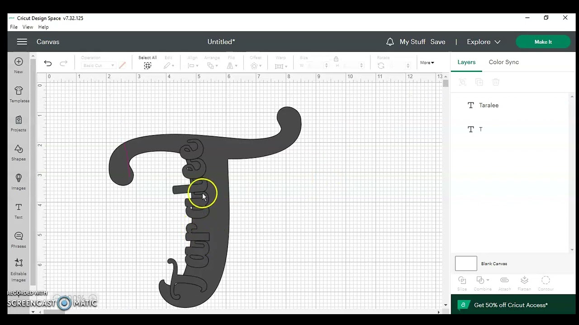Screen dimensions: 579x325
Task: Switch to the Color Sync tab
Action: pyautogui.click(x=503, y=62)
